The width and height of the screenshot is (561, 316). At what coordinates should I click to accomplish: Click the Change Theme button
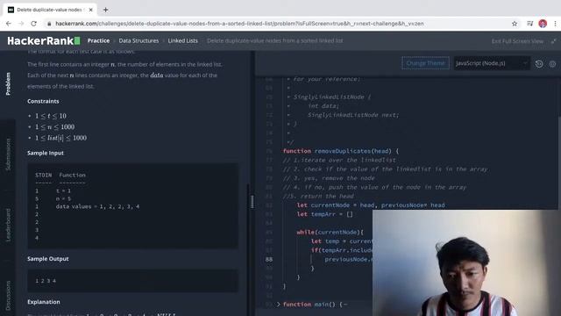[x=425, y=63]
